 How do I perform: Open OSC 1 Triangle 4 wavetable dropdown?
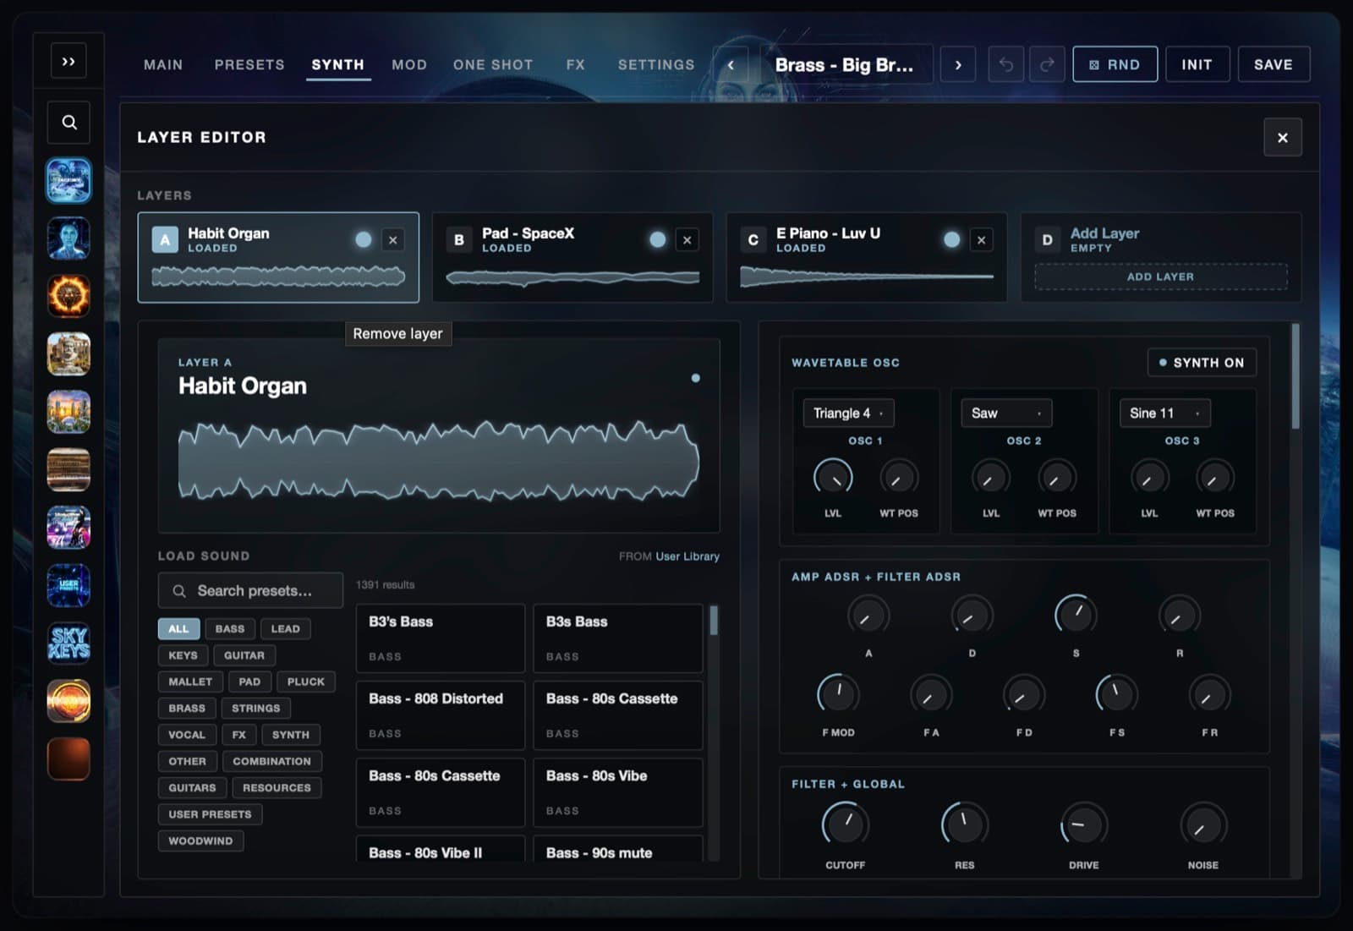click(848, 413)
